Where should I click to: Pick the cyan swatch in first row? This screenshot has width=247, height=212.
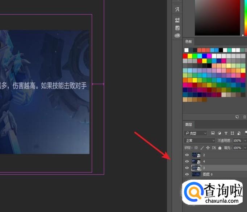[200, 56]
